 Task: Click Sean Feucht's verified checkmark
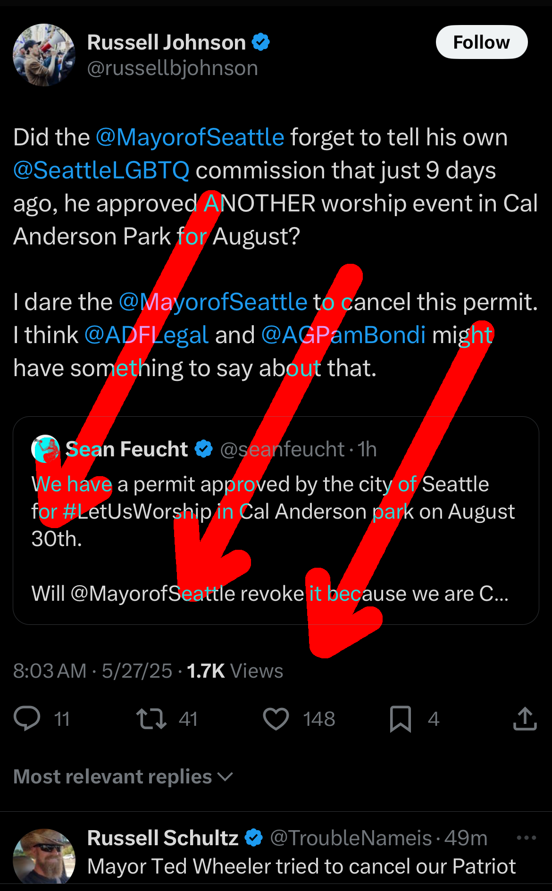click(204, 449)
